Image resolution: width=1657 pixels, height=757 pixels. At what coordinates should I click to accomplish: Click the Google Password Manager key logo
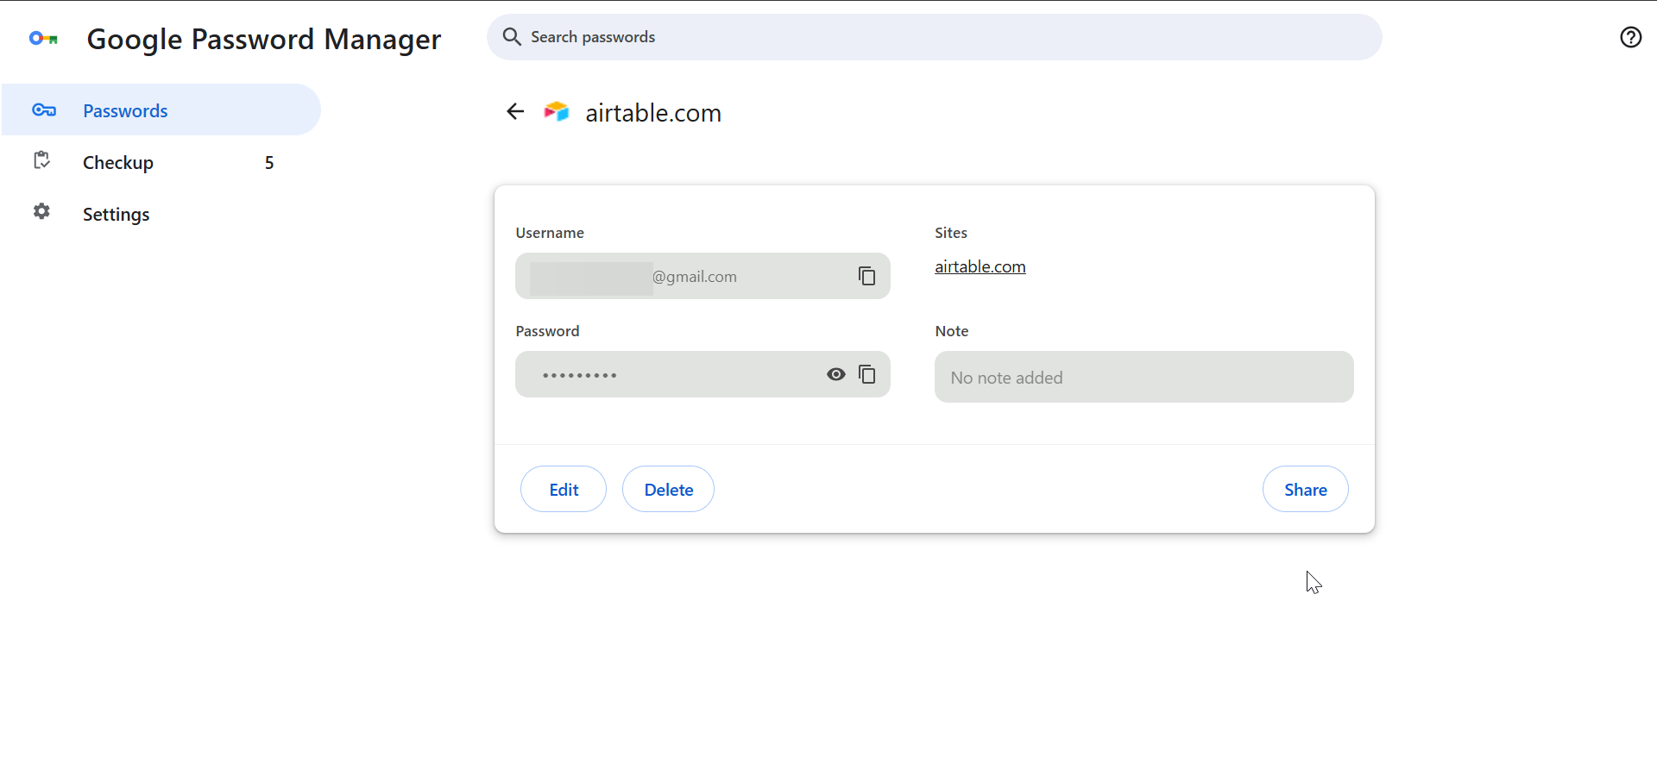tap(43, 39)
